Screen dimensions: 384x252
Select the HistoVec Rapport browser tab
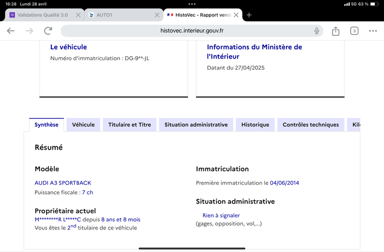pyautogui.click(x=203, y=15)
